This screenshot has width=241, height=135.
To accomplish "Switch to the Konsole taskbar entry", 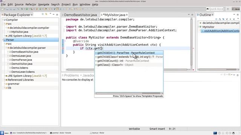I will coord(61,133).
